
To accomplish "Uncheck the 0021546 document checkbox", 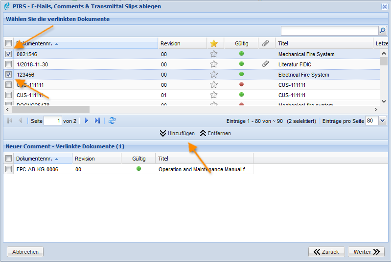I will (8, 54).
